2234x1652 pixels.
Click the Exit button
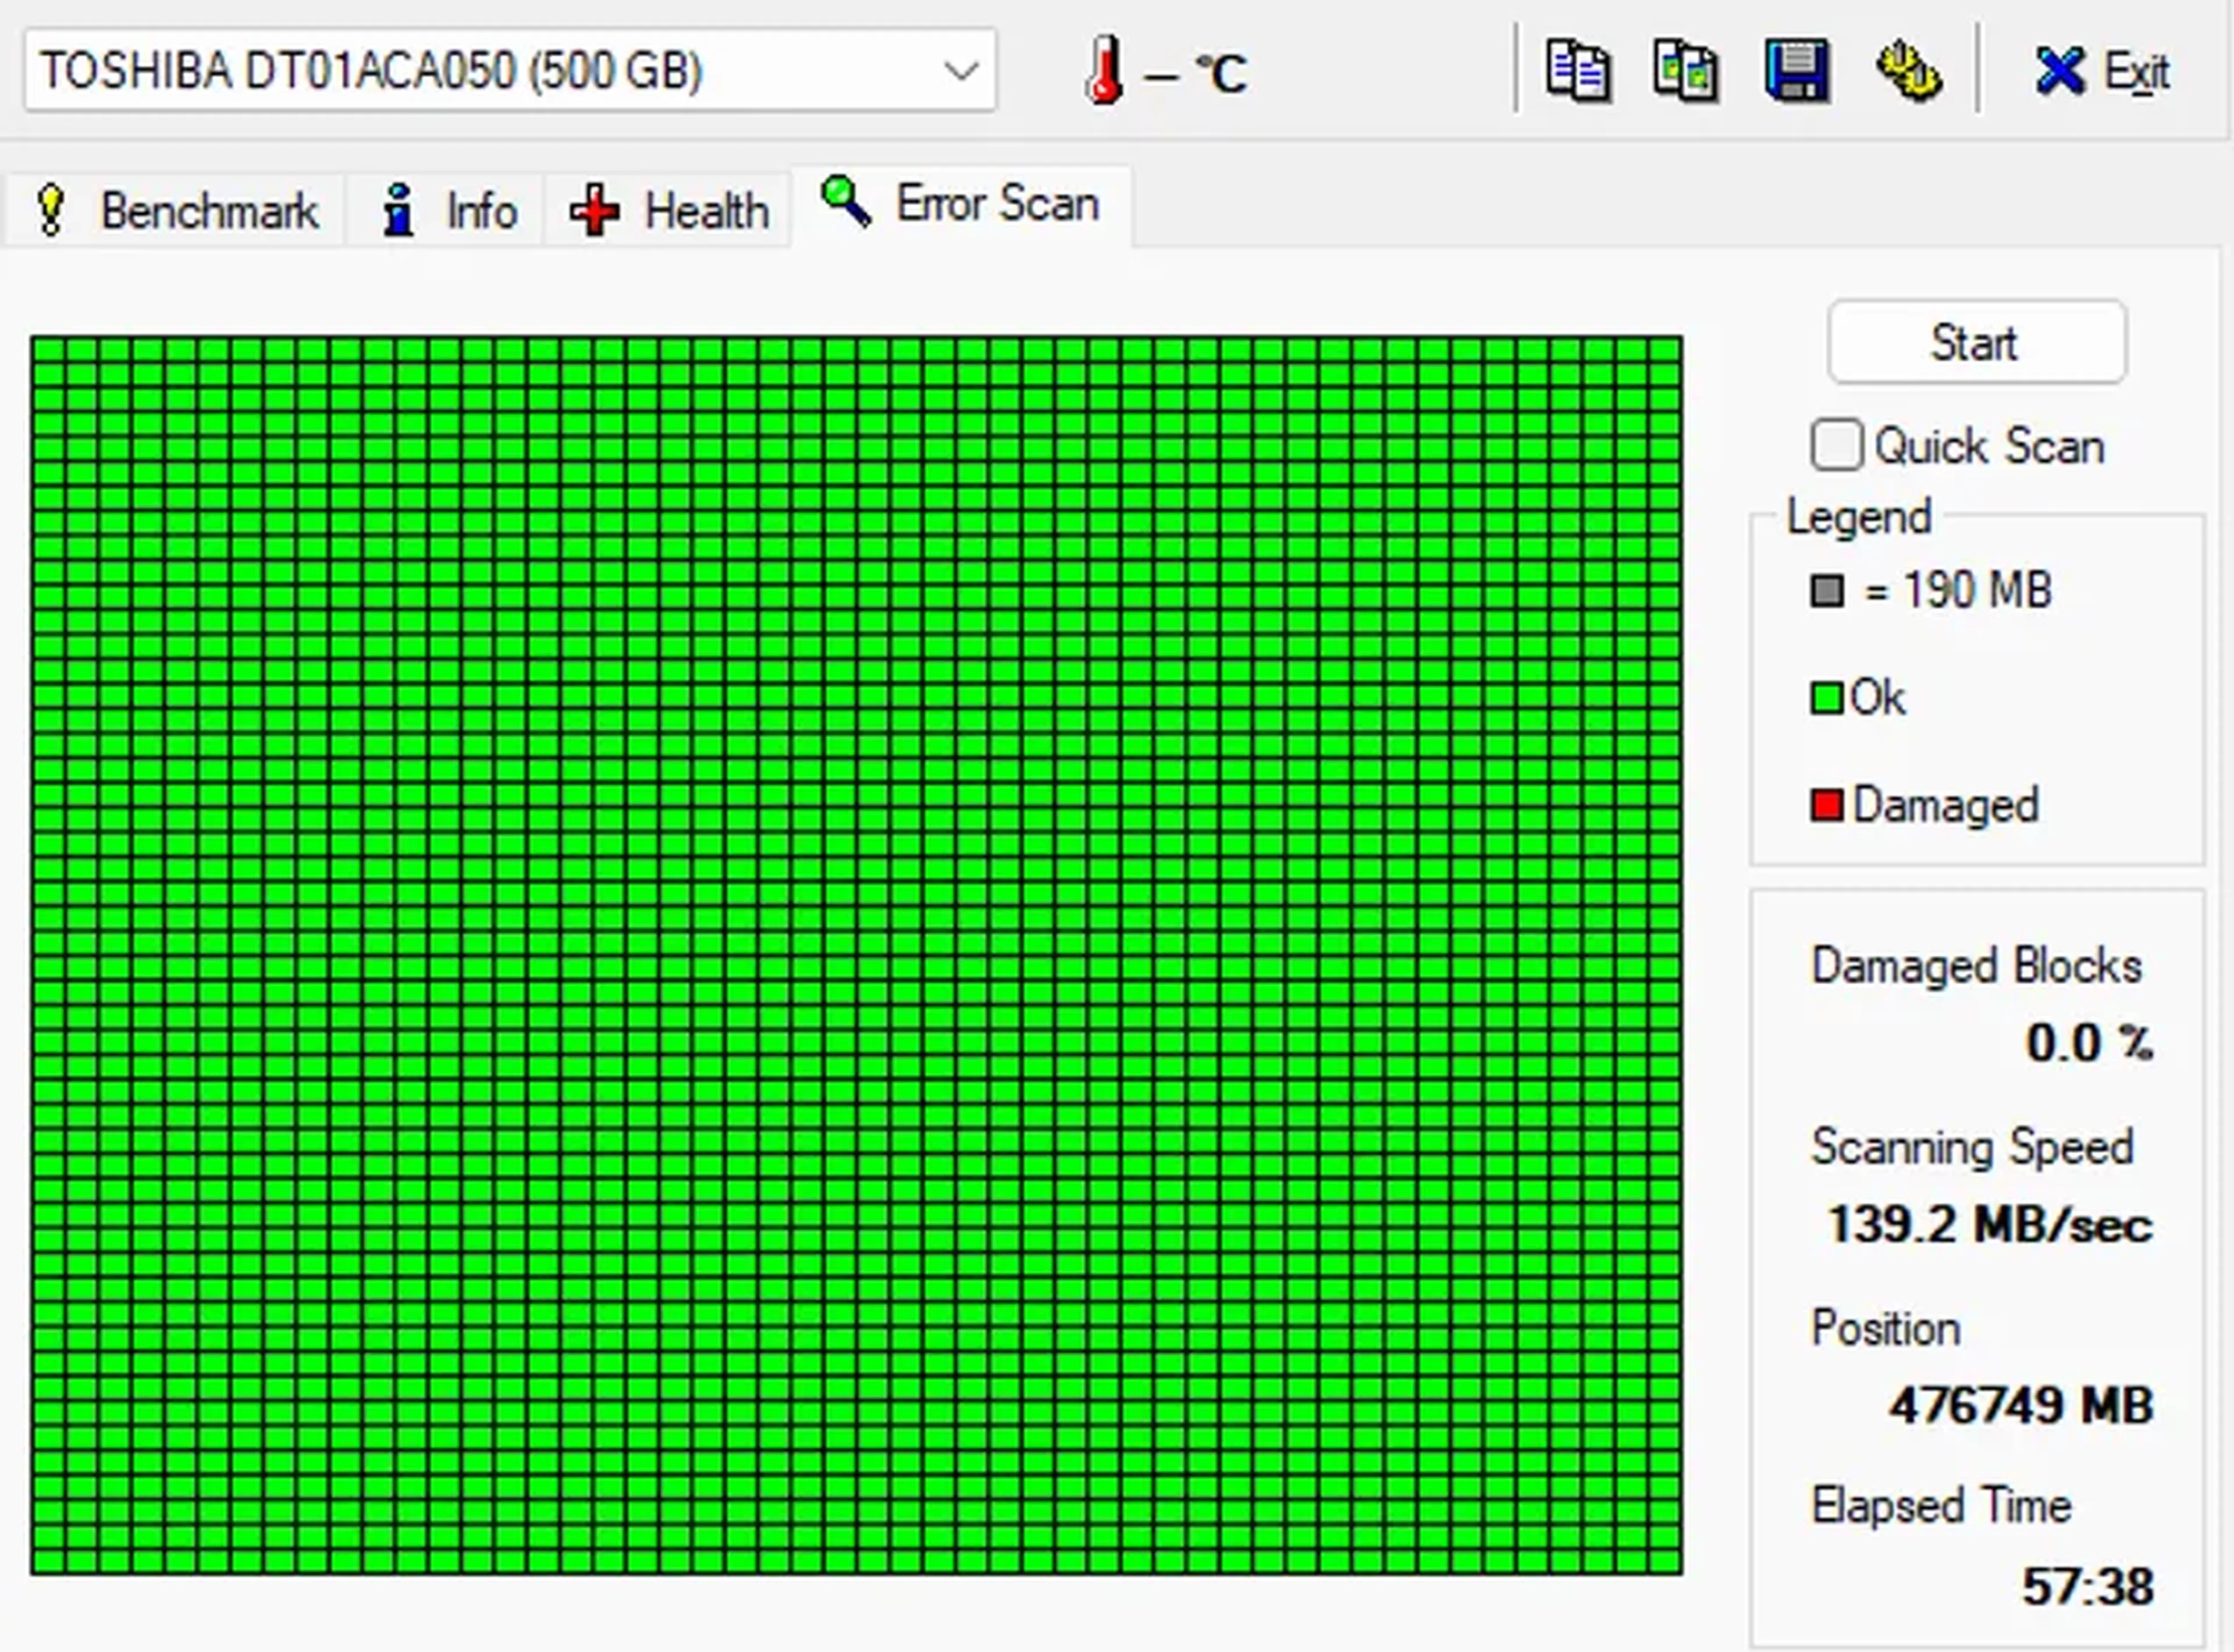coord(2103,71)
